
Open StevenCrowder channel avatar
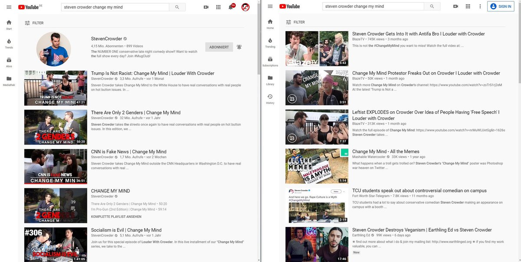click(x=53, y=49)
